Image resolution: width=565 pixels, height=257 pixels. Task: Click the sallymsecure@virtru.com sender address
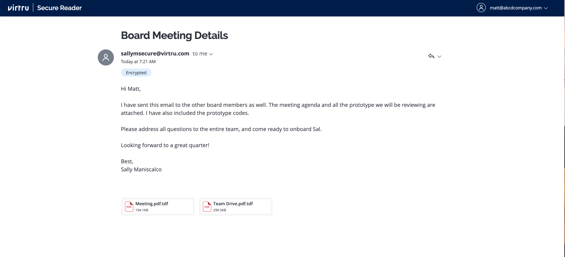[x=155, y=53]
